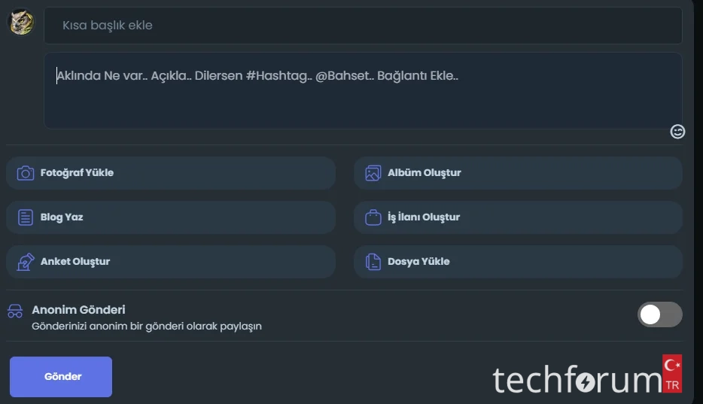Click the poll creation icon
The width and height of the screenshot is (703, 404).
point(26,262)
